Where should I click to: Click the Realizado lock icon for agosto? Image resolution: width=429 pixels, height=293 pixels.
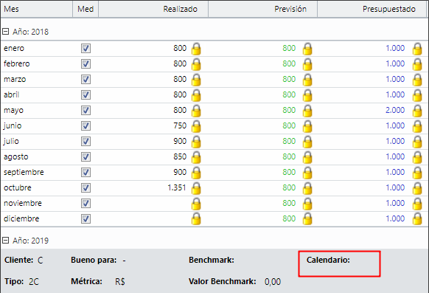(196, 157)
